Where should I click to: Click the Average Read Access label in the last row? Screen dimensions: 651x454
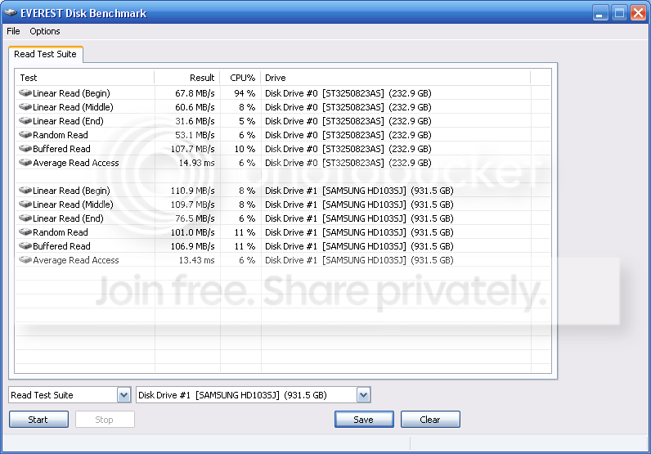tap(76, 260)
